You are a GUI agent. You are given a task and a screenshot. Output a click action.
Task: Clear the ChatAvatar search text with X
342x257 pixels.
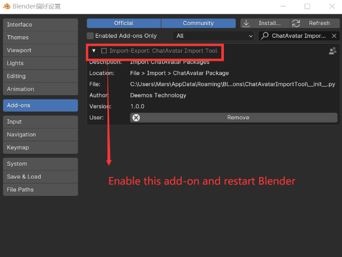[334, 36]
